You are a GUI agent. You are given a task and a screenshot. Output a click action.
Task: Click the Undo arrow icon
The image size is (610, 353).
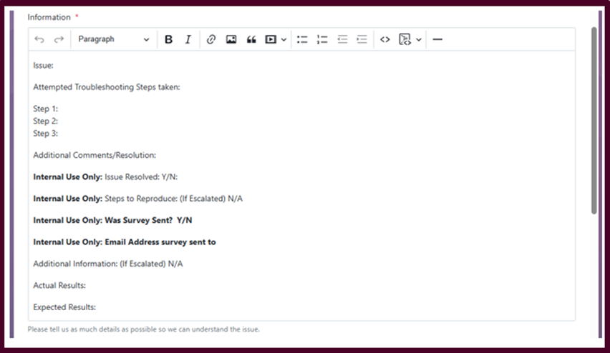[39, 40]
